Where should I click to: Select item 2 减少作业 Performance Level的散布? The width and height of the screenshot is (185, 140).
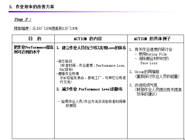[89, 89]
